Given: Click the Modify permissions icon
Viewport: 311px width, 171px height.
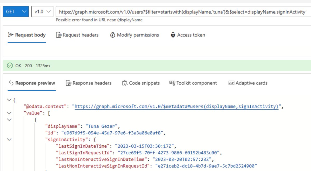Looking at the screenshot, I should click(x=113, y=35).
